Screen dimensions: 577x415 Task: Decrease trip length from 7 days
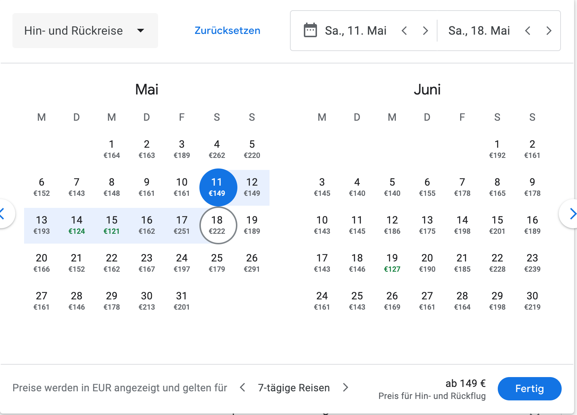point(242,387)
